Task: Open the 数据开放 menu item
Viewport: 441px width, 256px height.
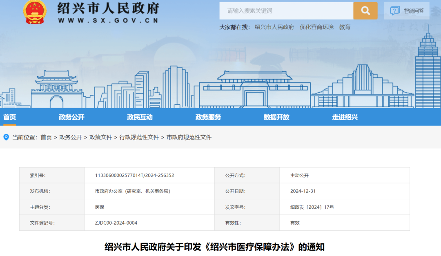Action: tap(276, 117)
